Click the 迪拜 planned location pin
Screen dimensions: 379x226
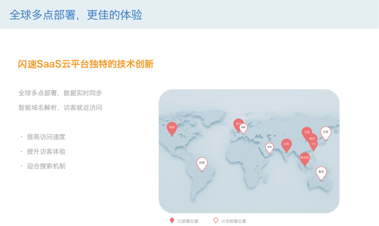pyautogui.click(x=269, y=147)
